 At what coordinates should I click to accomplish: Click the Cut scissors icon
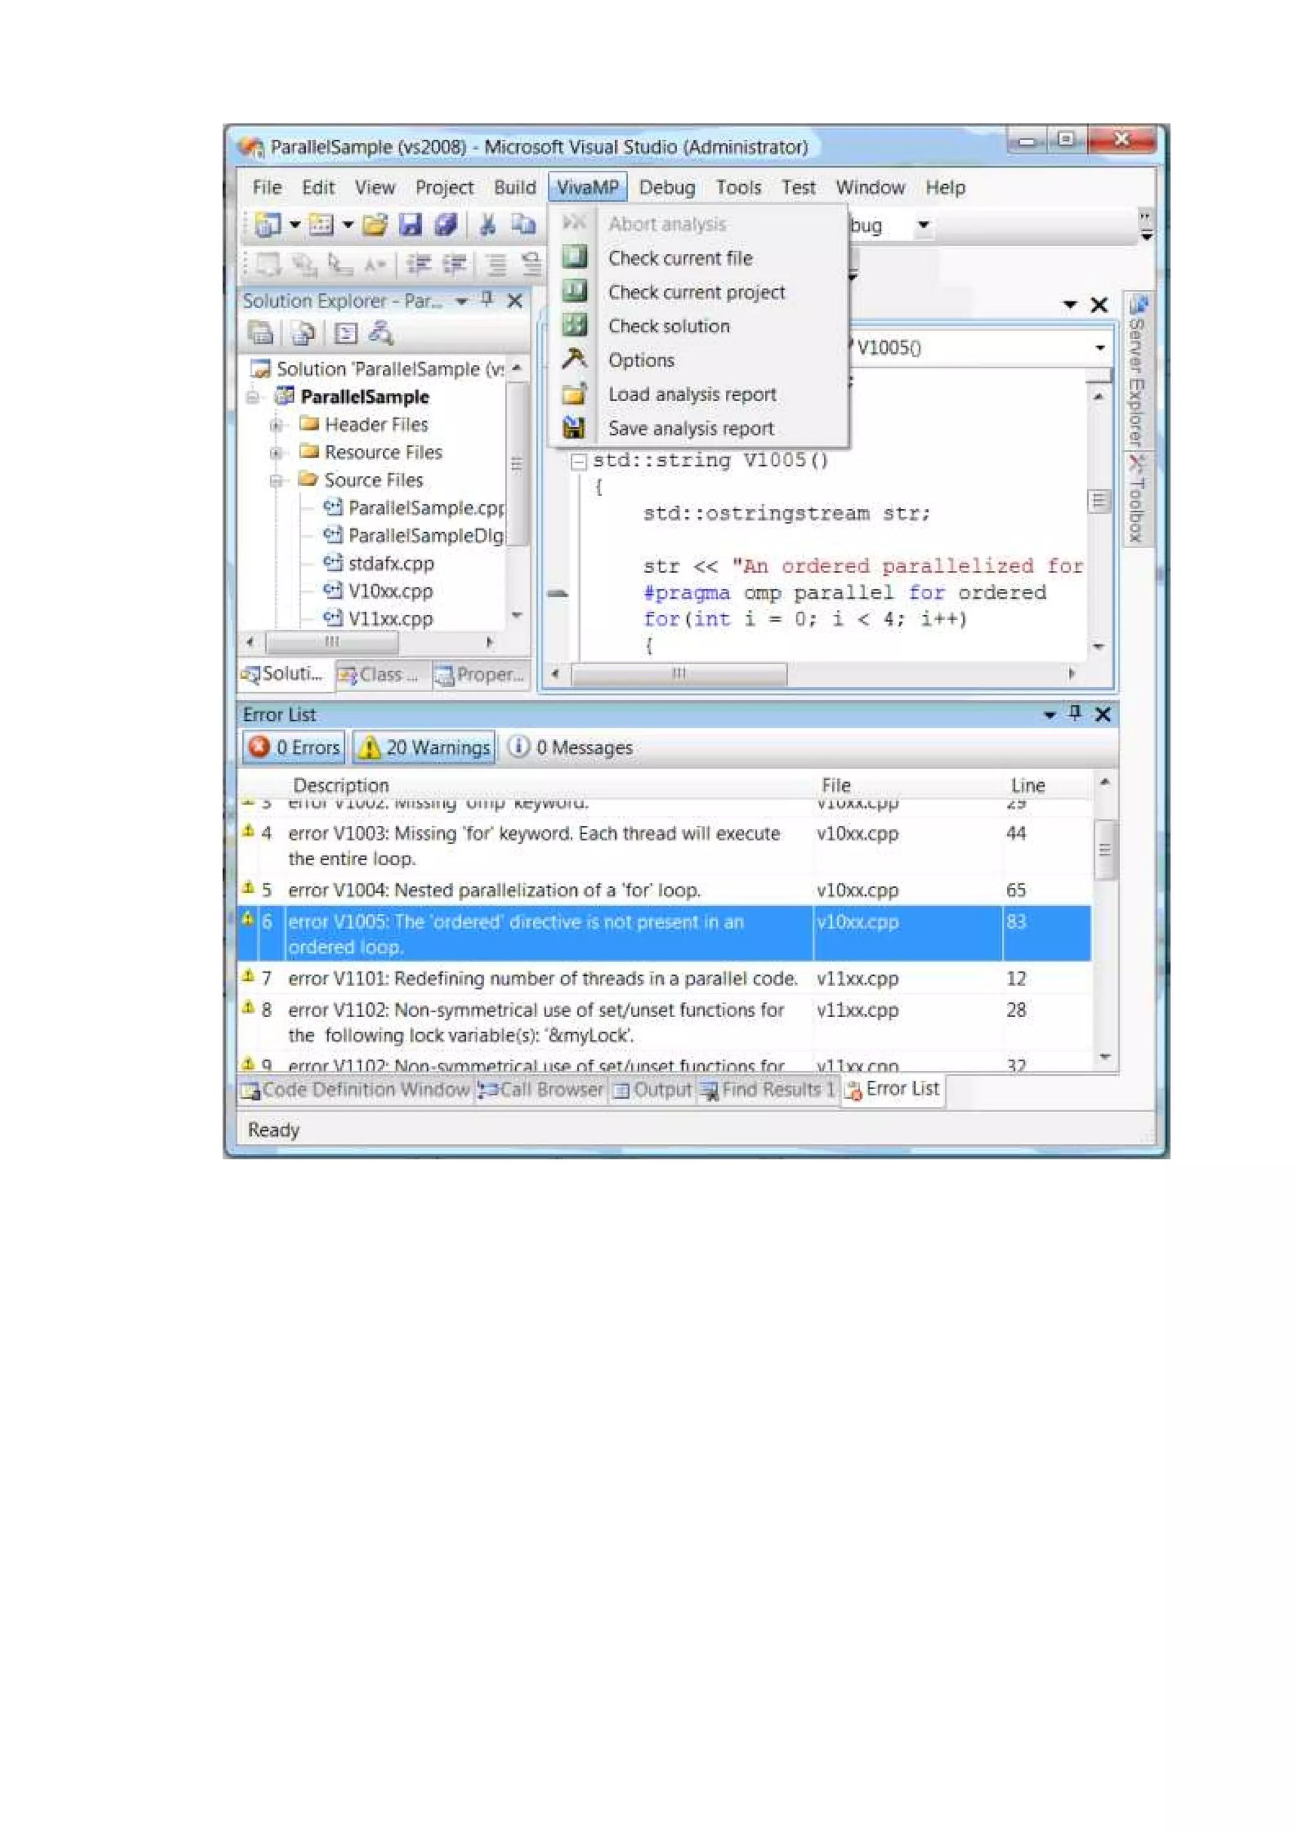point(487,225)
